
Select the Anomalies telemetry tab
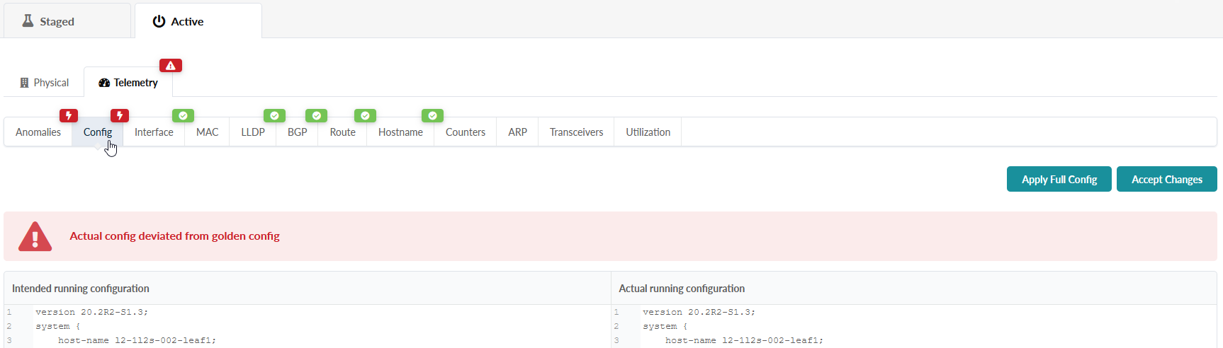pyautogui.click(x=38, y=132)
